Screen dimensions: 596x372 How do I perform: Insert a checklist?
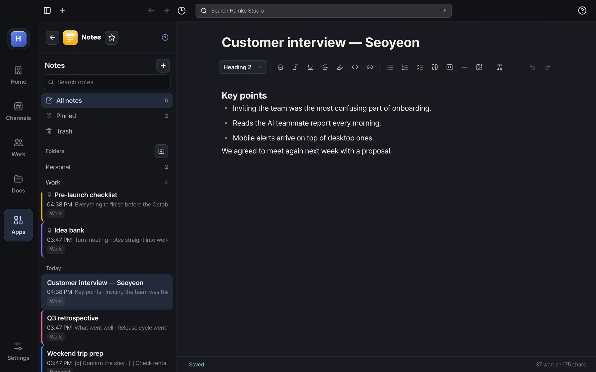(420, 67)
